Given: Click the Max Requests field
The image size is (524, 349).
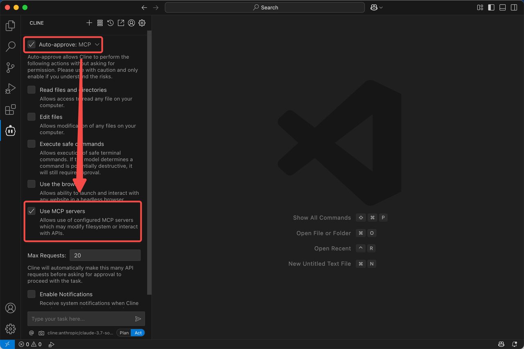Looking at the screenshot, I should [105, 255].
